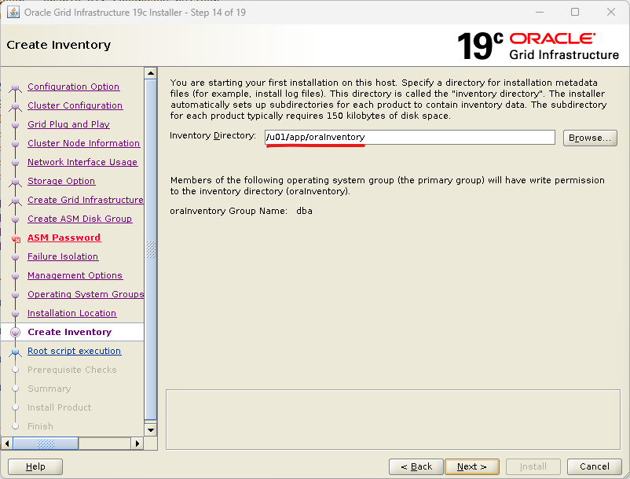Click the Root script execution step marker
Screen dimensions: 630x479
pos(15,352)
